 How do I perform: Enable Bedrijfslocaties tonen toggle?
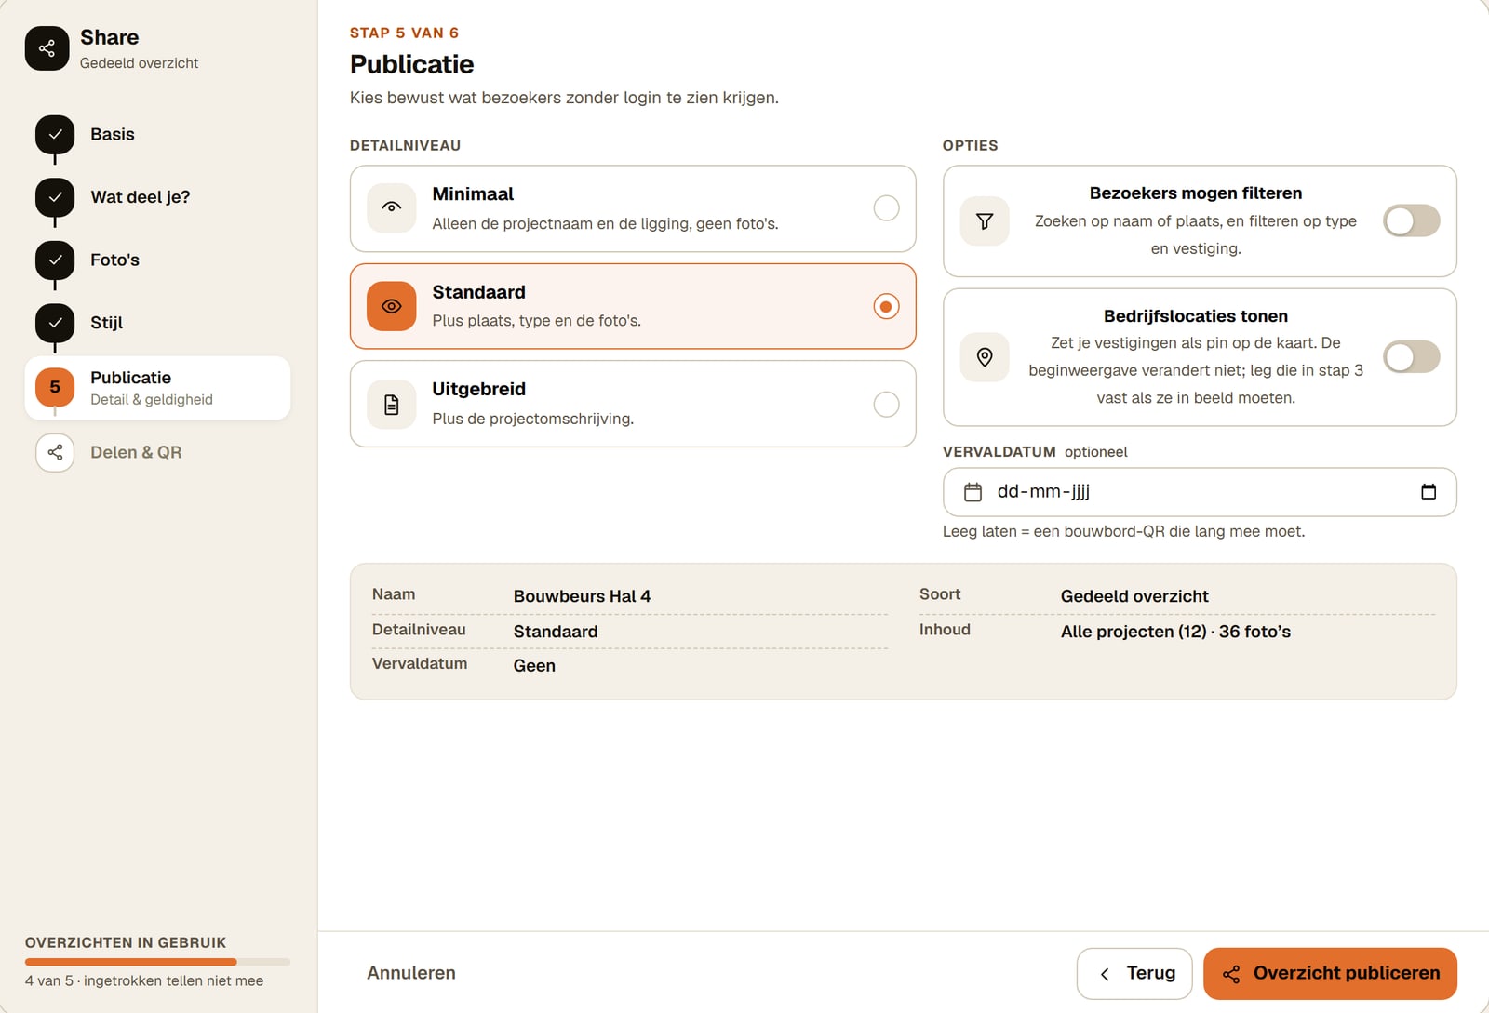point(1411,357)
